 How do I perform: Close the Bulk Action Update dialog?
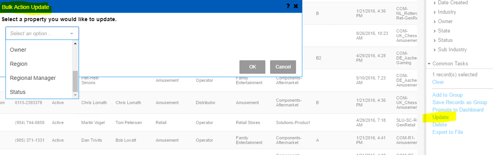296,6
